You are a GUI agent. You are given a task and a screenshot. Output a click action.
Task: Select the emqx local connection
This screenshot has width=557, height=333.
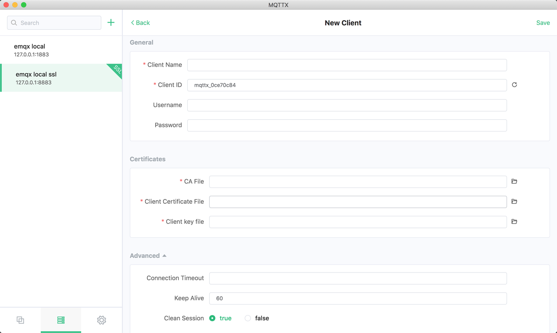pos(61,50)
